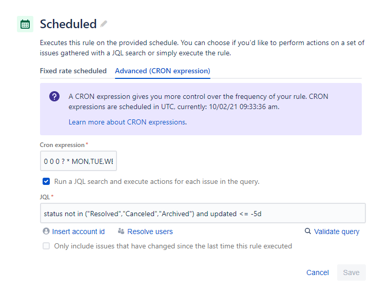Uncheck Run a JQL search checkbox
Screen dimensions: 389x294
(x=46, y=181)
